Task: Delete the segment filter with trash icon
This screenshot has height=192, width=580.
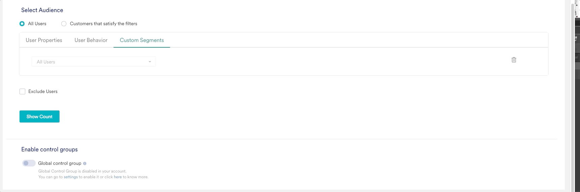Action: (514, 60)
